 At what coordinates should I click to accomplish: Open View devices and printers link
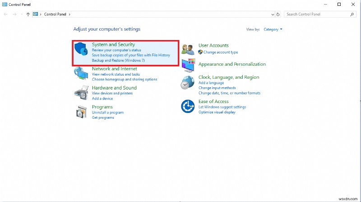pos(112,94)
